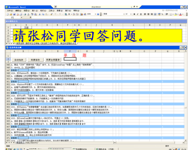This screenshot has width=191, height=150.
Task: Open the Drawing toolbar icon
Action: (85, 14)
